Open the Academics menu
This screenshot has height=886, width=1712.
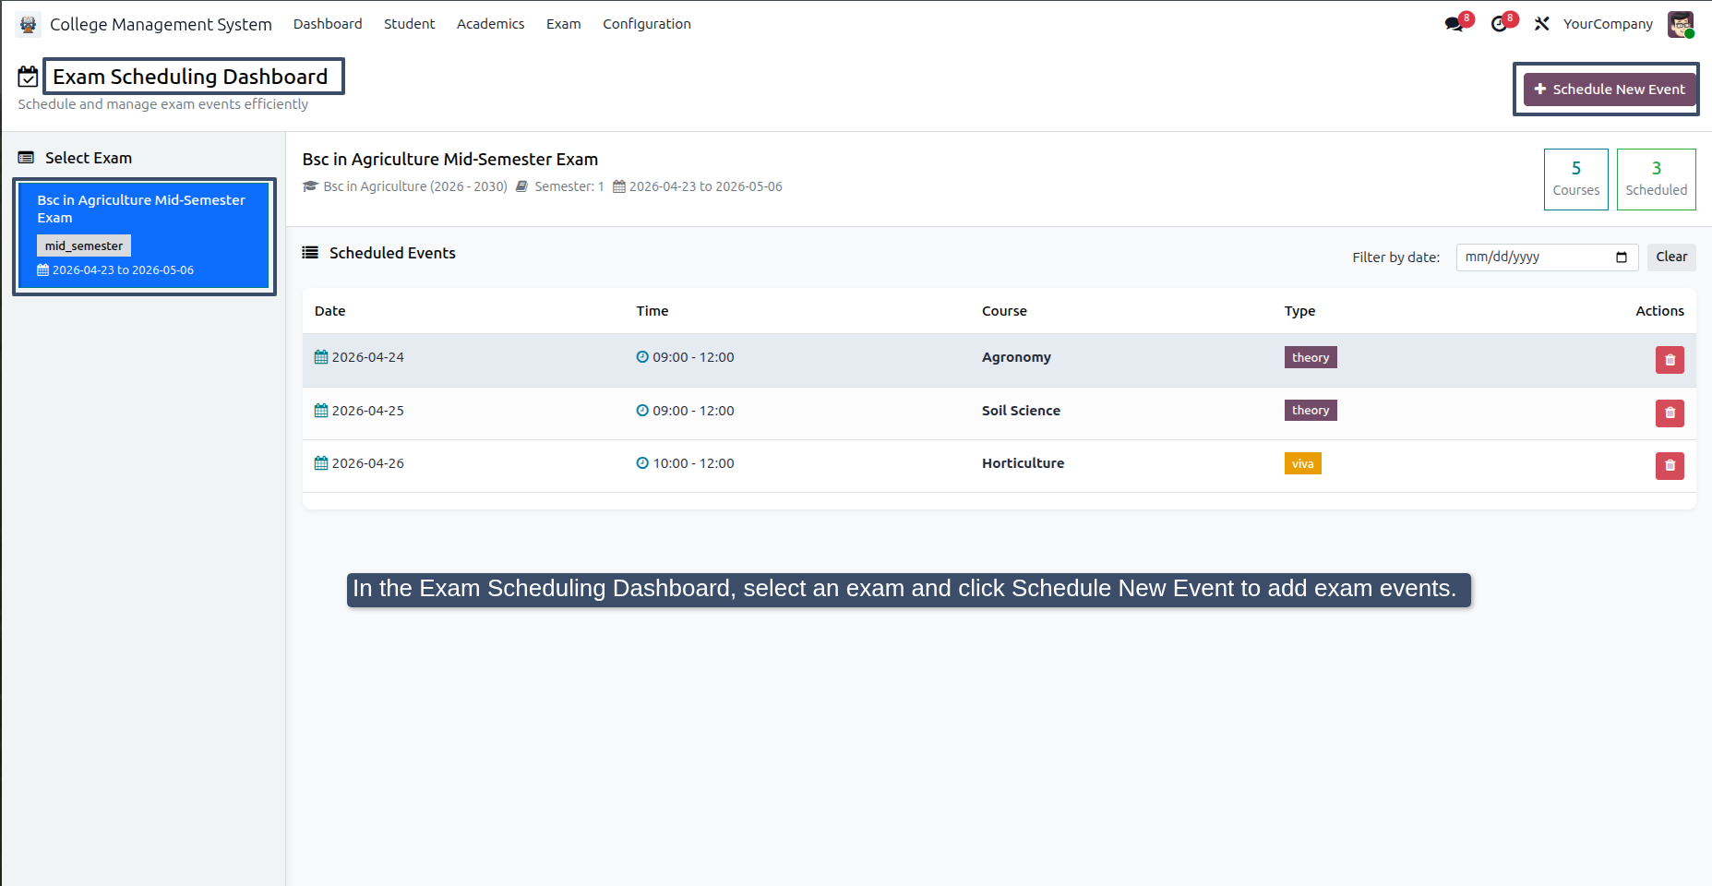(490, 24)
